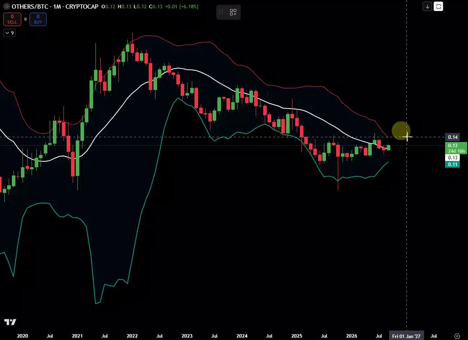468x340 pixels.
Task: Click the open value O0.12 in header
Action: pos(109,7)
